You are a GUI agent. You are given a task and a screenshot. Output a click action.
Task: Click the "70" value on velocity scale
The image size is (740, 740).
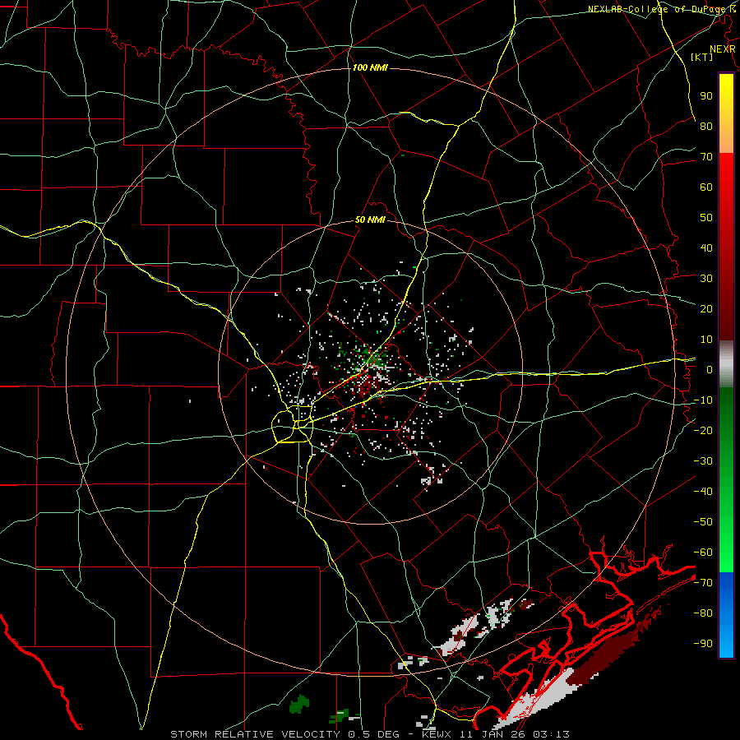(x=706, y=157)
